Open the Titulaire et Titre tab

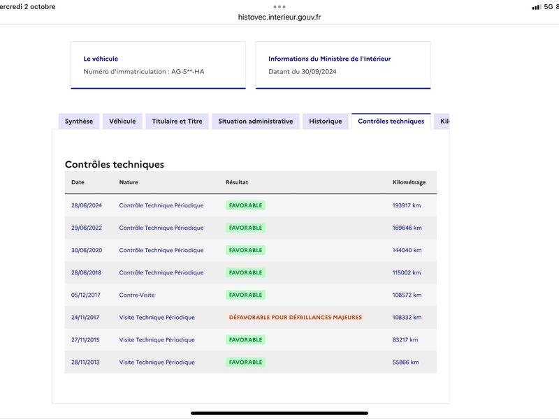[177, 121]
